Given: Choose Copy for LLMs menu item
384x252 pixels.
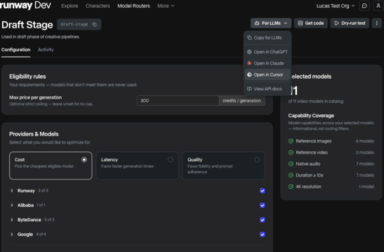Looking at the screenshot, I should 268,37.
